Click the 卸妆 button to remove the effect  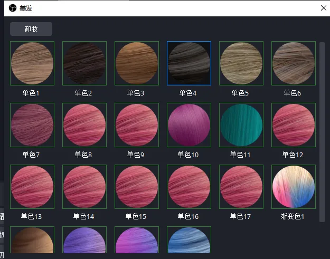(31, 29)
